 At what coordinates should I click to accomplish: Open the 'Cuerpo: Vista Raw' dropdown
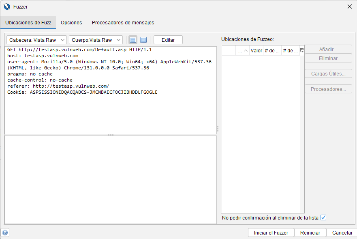(96, 40)
